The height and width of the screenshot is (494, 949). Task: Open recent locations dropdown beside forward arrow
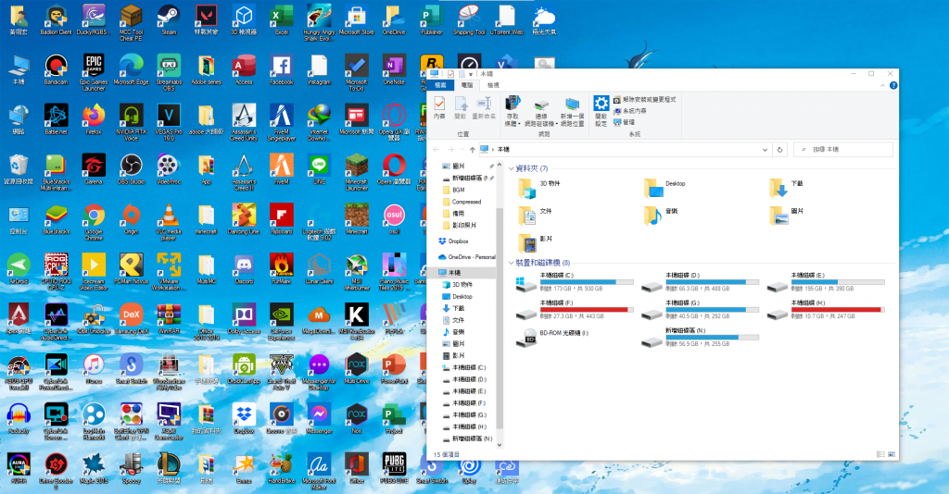(x=462, y=150)
